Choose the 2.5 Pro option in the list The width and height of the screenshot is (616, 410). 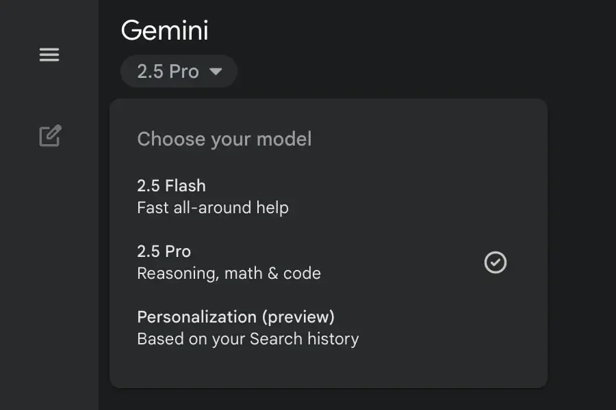click(x=274, y=262)
